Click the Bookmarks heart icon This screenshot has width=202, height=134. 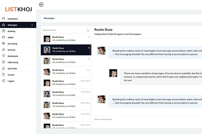pyautogui.click(x=4, y=56)
